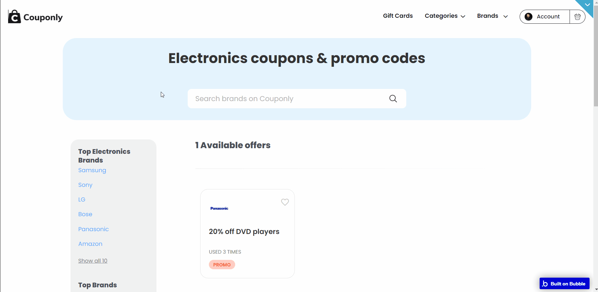This screenshot has width=598, height=292.
Task: Click the page vertical scrollbar thumb
Action: (x=596, y=56)
